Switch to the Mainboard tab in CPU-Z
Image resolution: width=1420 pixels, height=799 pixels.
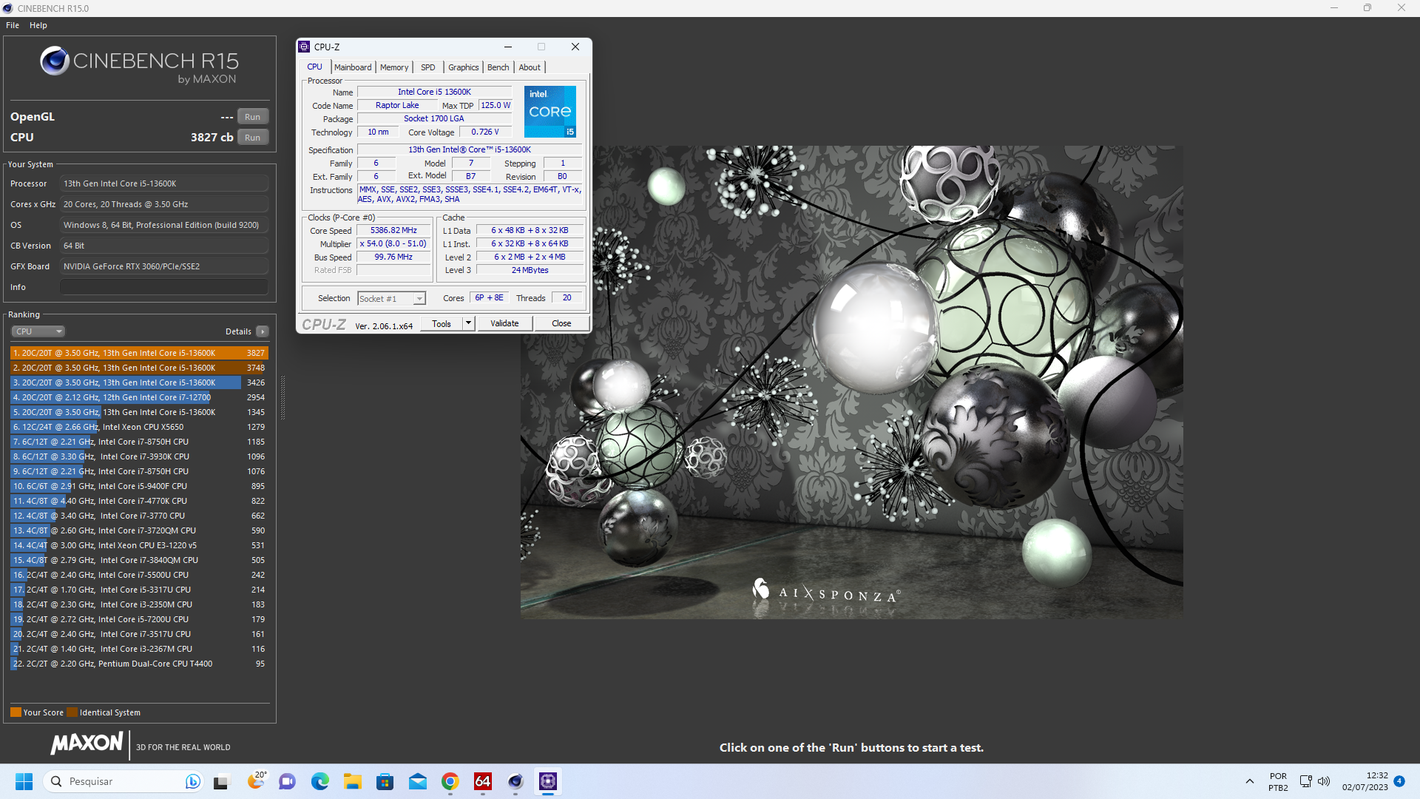pyautogui.click(x=353, y=67)
